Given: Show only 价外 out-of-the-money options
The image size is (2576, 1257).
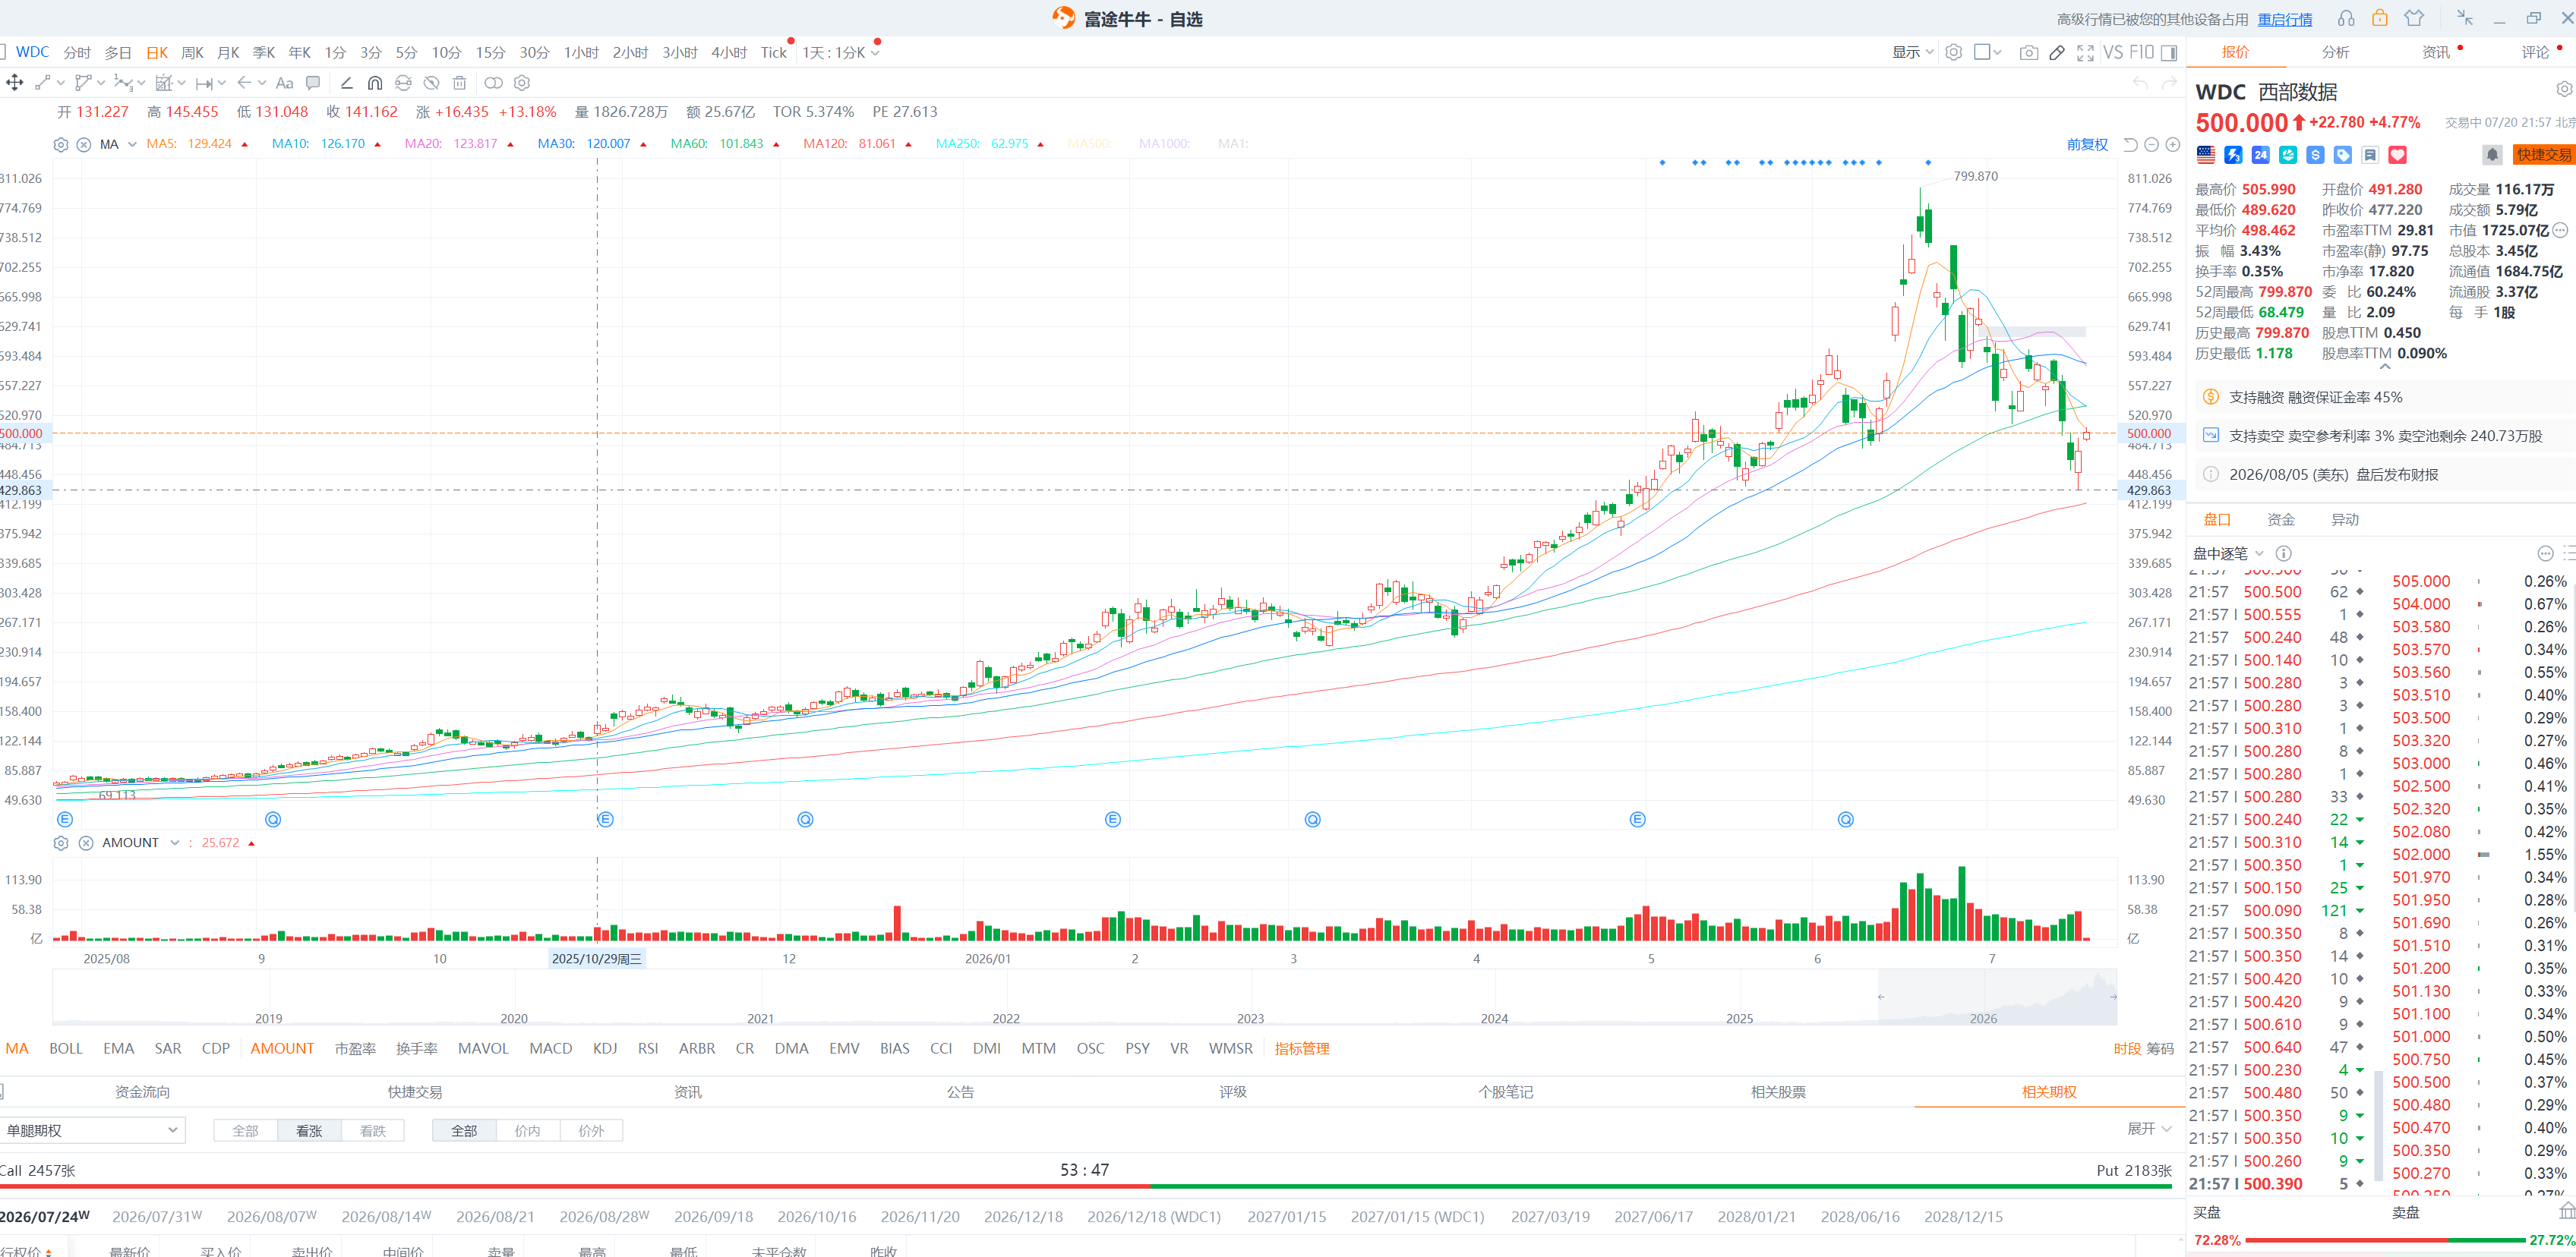Looking at the screenshot, I should (591, 1131).
